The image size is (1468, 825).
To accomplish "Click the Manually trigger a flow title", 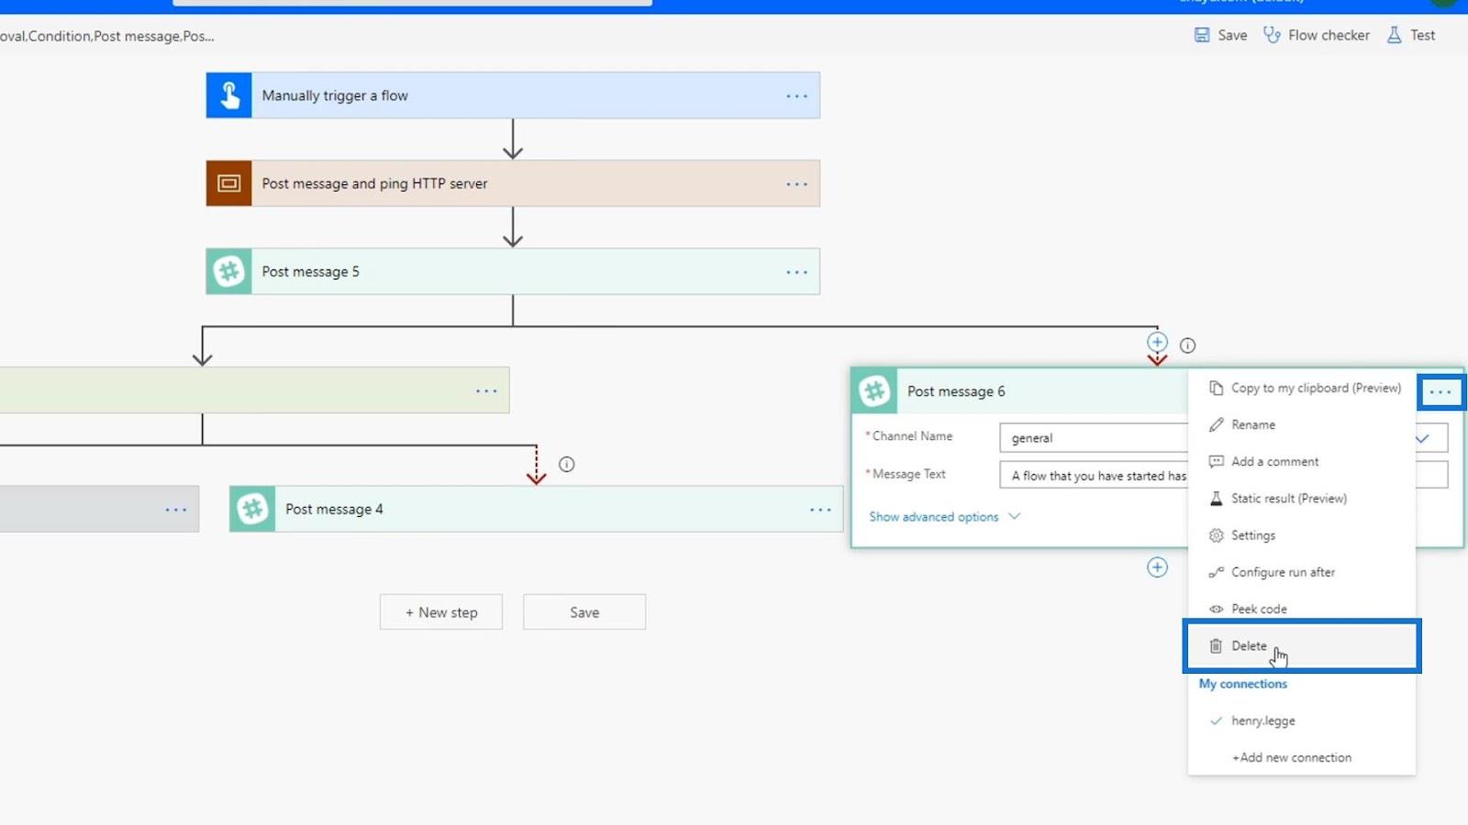I will click(335, 95).
